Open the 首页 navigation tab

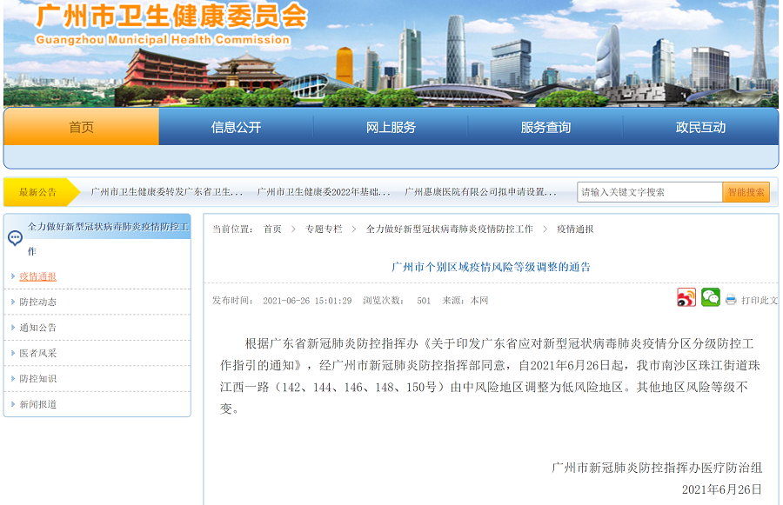[82, 127]
